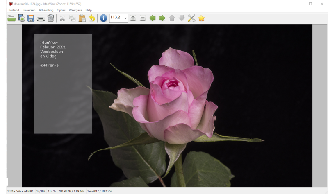
Task: Go to next image green arrow
Action: [162, 18]
